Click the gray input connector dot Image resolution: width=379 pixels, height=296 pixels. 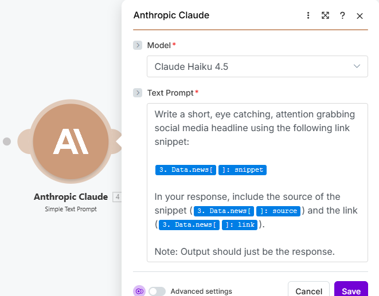coord(7,141)
